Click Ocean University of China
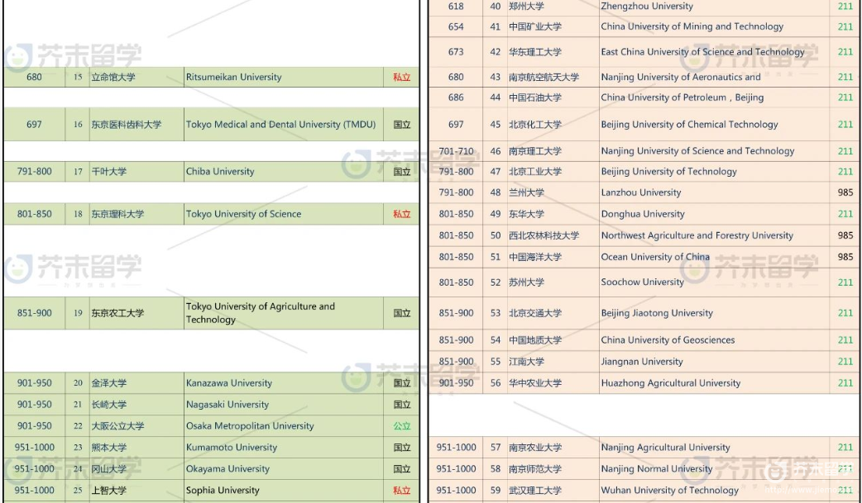862x503 pixels. (x=655, y=256)
